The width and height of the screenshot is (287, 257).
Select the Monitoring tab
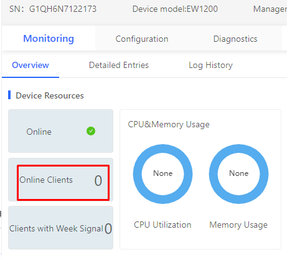point(49,39)
